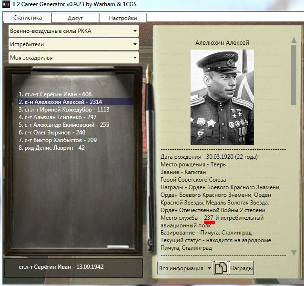
Task: Click the IL2 application icon in title bar
Action: pos(6,4)
